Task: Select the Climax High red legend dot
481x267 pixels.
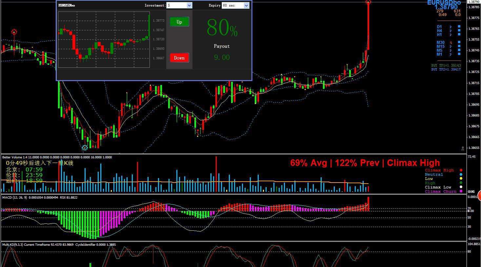Action: [461, 170]
